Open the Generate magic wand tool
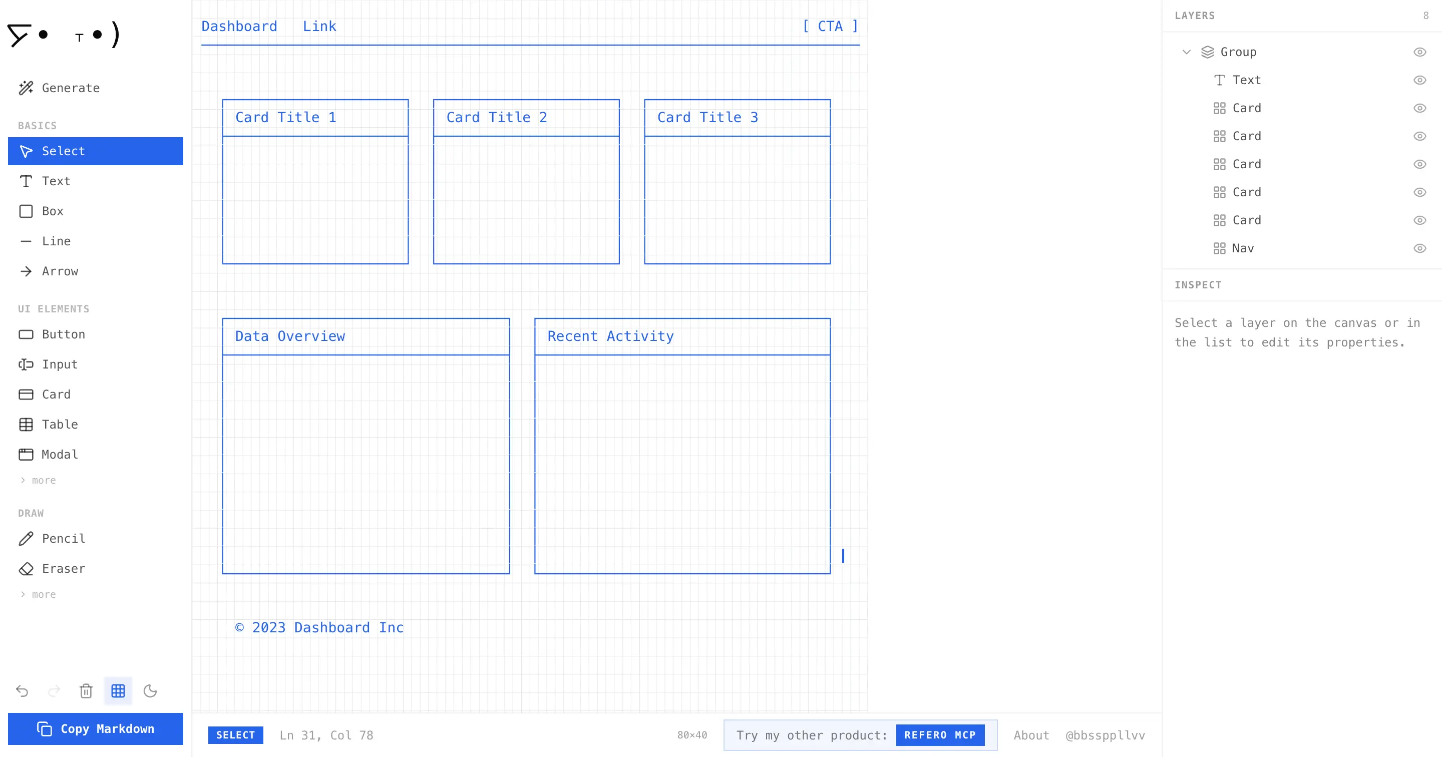Viewport: 1442px width, 757px height. (95, 88)
